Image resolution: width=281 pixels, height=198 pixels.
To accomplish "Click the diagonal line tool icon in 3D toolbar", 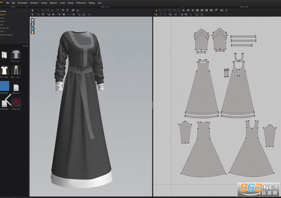I will [x=58, y=10].
